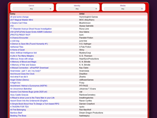
Task: Open 'Anamnesia - part 1: am i my body?'
Action: point(25,71)
